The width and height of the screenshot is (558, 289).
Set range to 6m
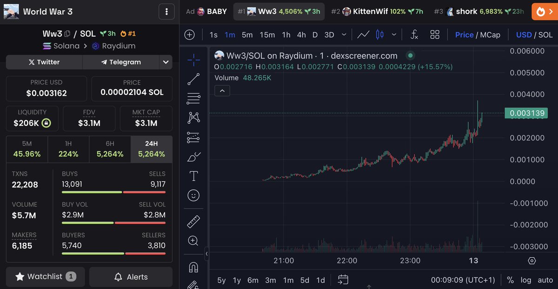pos(252,280)
